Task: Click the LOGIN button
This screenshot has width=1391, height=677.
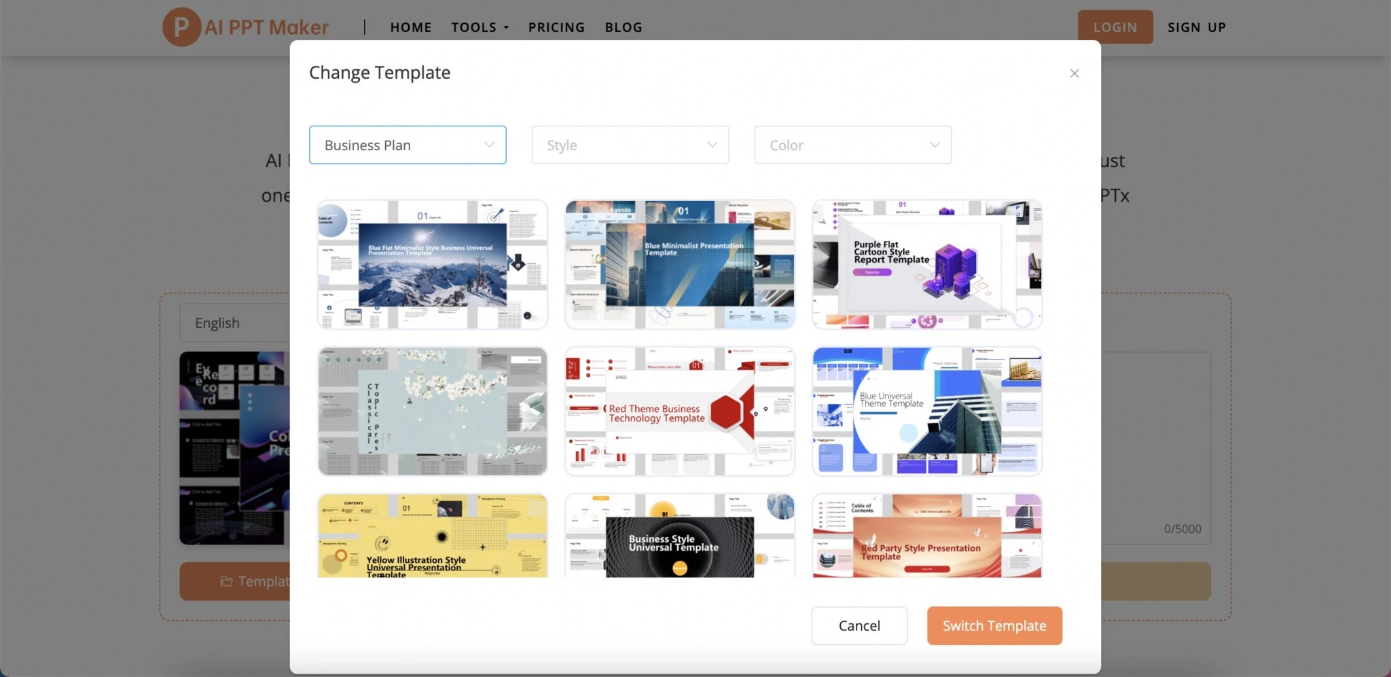Action: point(1115,27)
